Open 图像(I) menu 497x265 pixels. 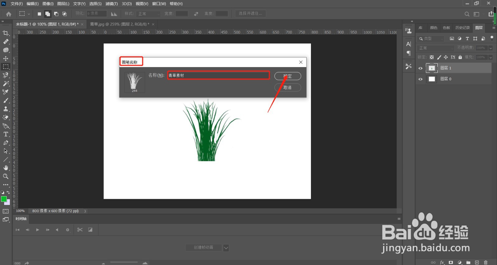pos(48,4)
